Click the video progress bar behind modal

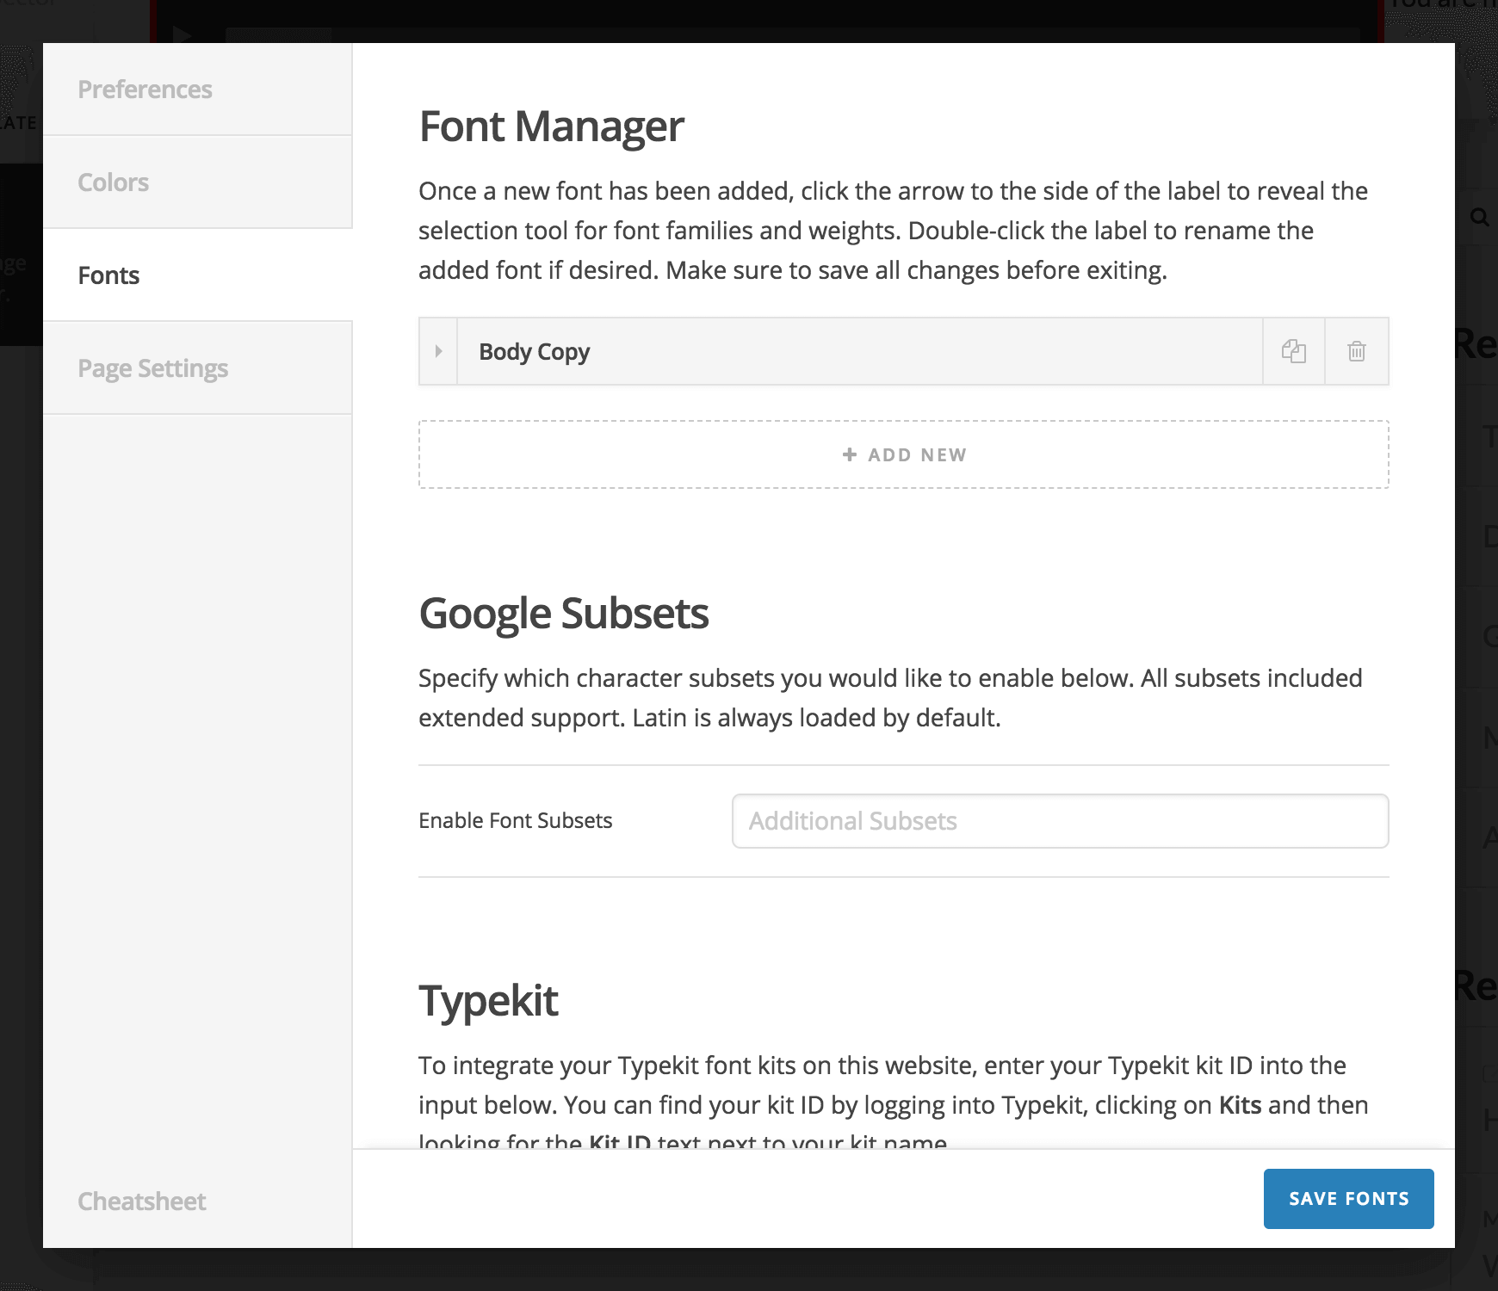pos(775,34)
